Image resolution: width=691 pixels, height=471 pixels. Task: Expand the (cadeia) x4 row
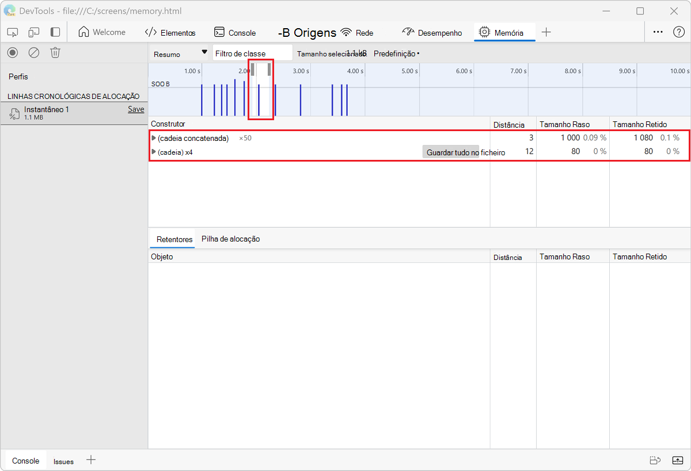[154, 152]
